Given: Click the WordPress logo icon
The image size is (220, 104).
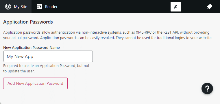Looking at the screenshot, I should 8,7.
